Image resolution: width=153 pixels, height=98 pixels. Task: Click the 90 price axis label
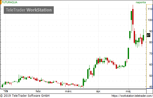(151, 31)
